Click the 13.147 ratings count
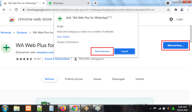This screenshot has width=192, height=112. pyautogui.click(x=37, y=59)
